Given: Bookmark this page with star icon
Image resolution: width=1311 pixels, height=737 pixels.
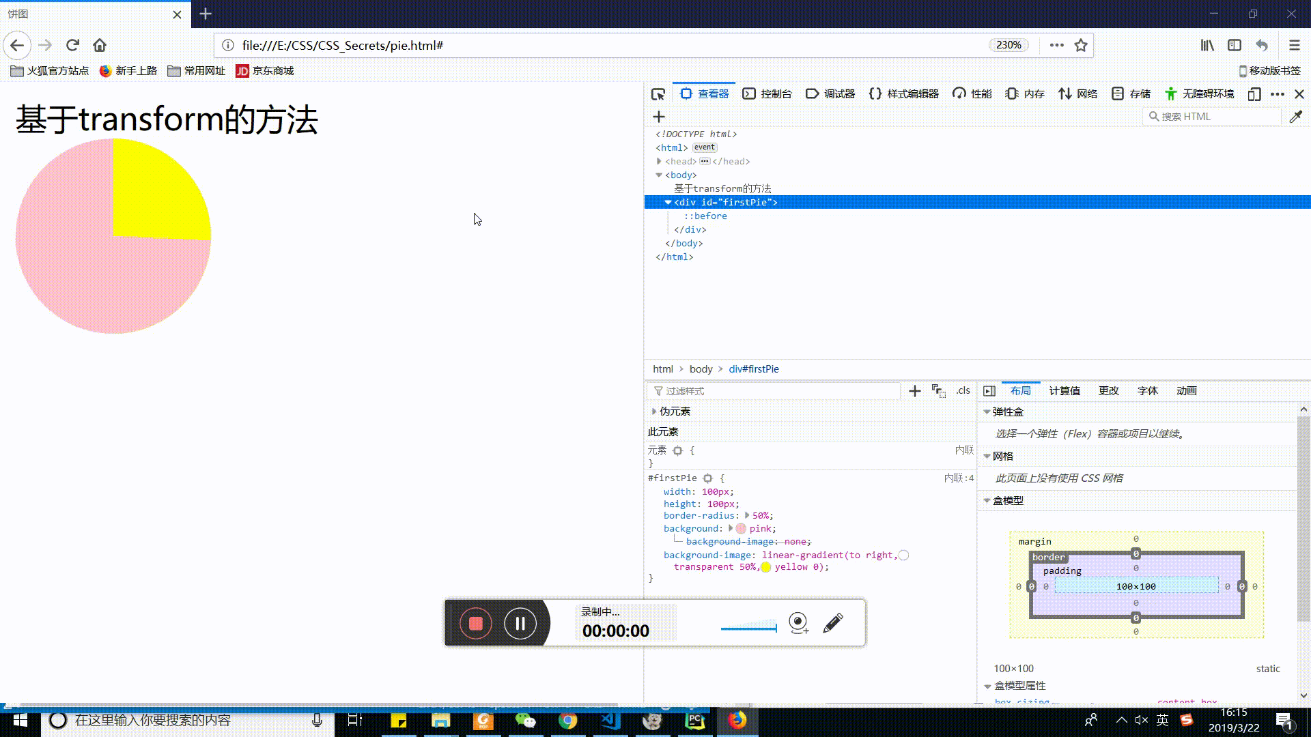Looking at the screenshot, I should point(1081,45).
